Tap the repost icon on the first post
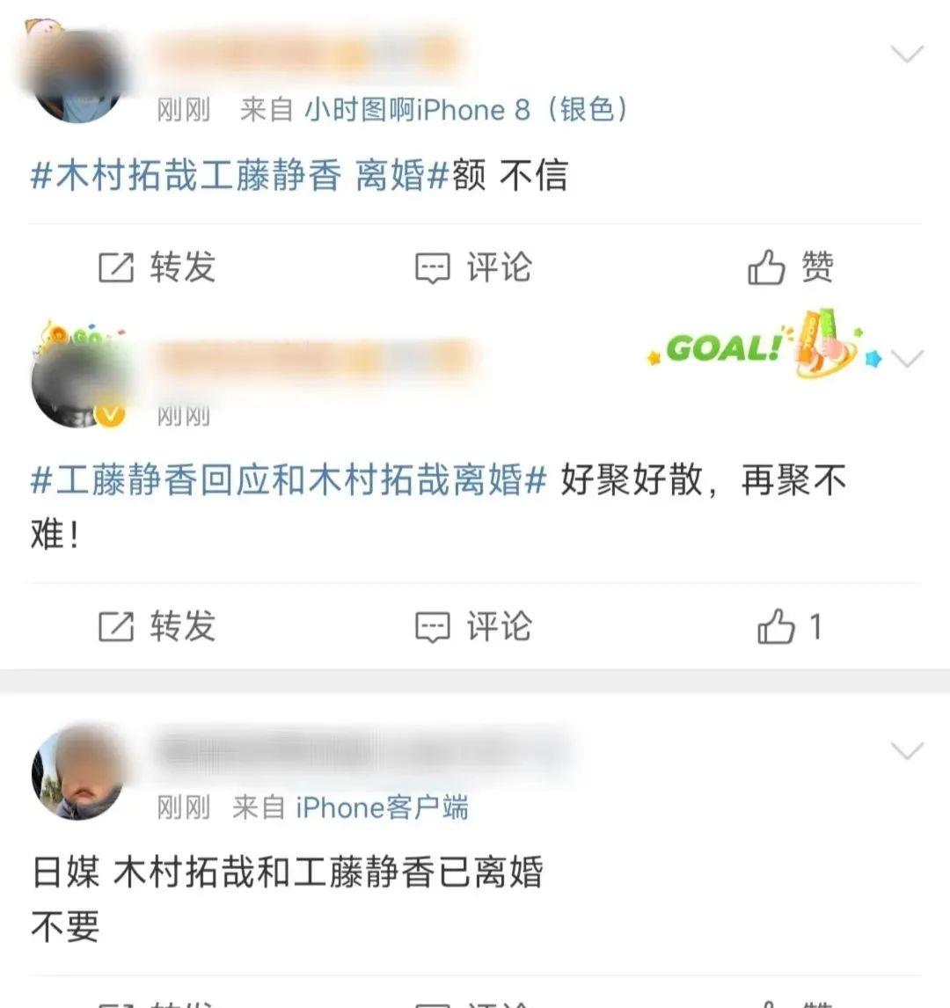The width and height of the screenshot is (950, 1008). click(116, 267)
